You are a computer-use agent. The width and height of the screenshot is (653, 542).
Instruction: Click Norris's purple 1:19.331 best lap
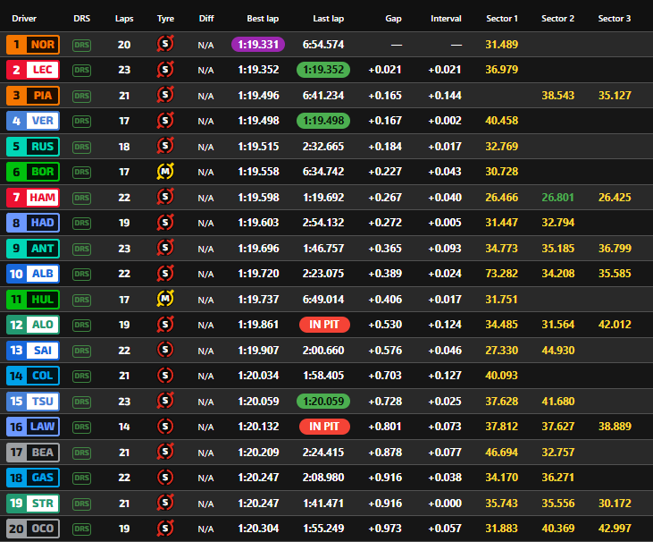click(258, 44)
